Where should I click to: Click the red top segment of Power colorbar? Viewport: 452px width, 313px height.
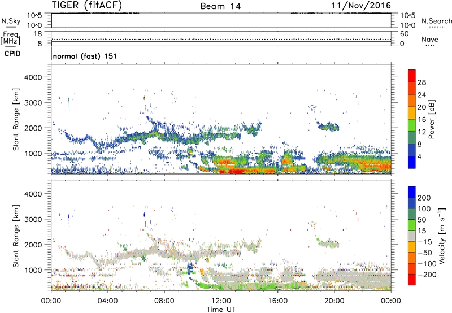[412, 76]
